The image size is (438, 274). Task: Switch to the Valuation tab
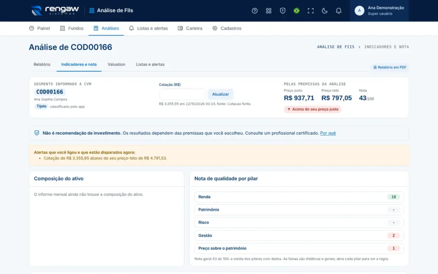coord(116,64)
